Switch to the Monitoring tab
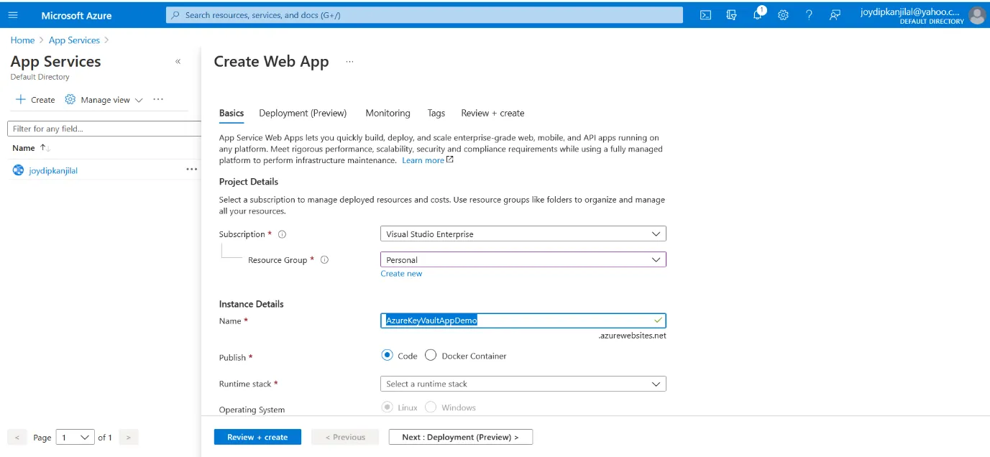This screenshot has width=990, height=457. [388, 113]
